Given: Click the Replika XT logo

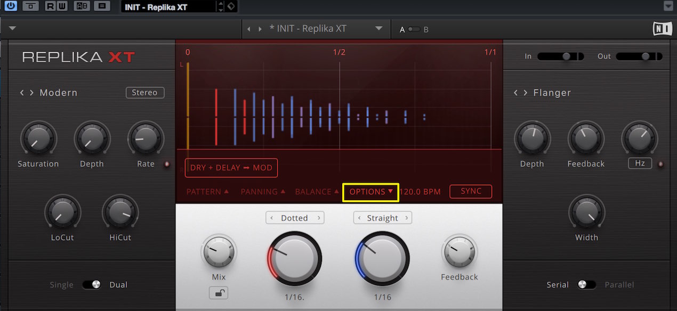Looking at the screenshot, I should 78,57.
